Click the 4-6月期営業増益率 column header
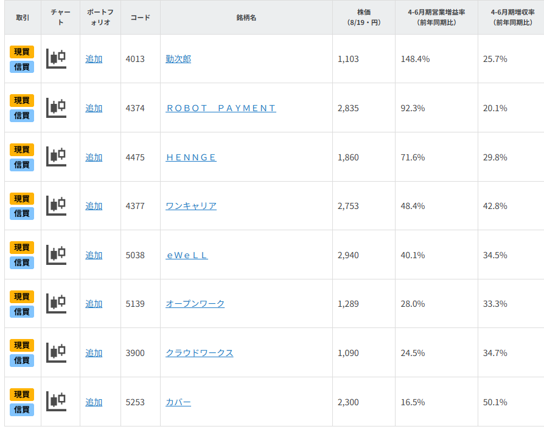Screen dimensions: 544x435 [436, 18]
